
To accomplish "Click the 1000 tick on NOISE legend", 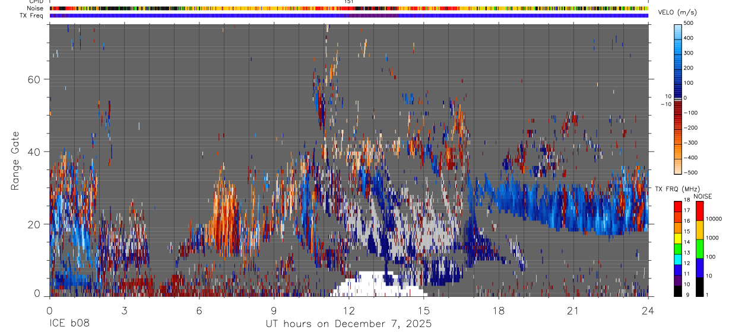I will tap(713, 238).
